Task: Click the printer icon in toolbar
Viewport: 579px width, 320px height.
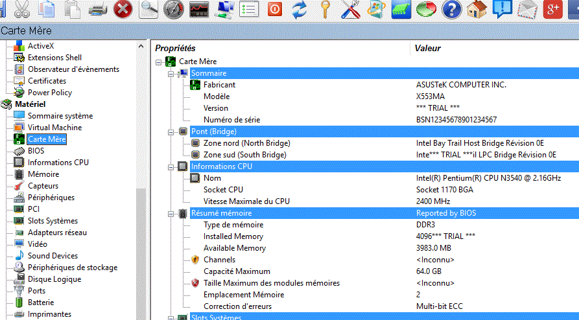Action: 98,9
